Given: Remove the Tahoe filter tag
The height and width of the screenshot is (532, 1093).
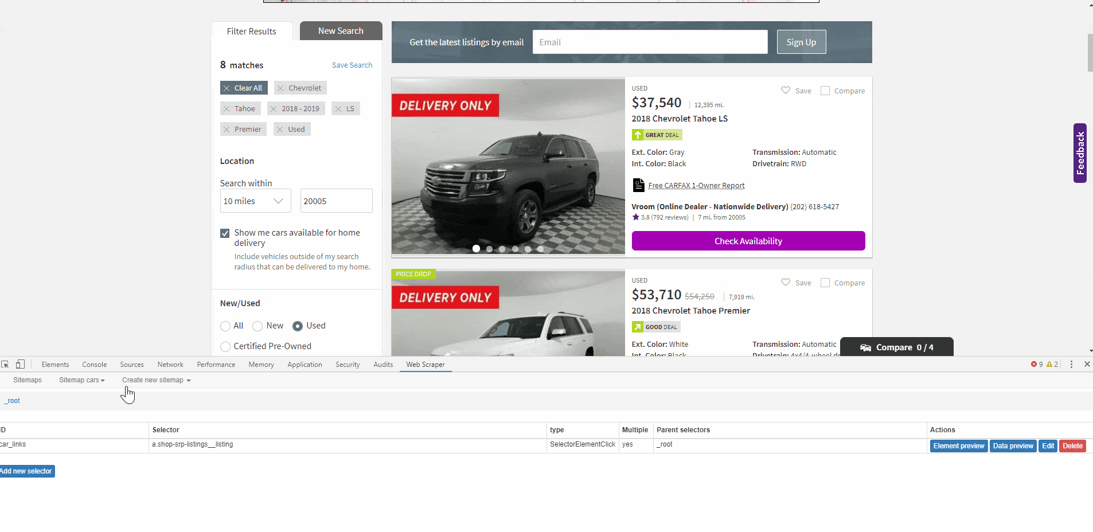Looking at the screenshot, I should (227, 109).
